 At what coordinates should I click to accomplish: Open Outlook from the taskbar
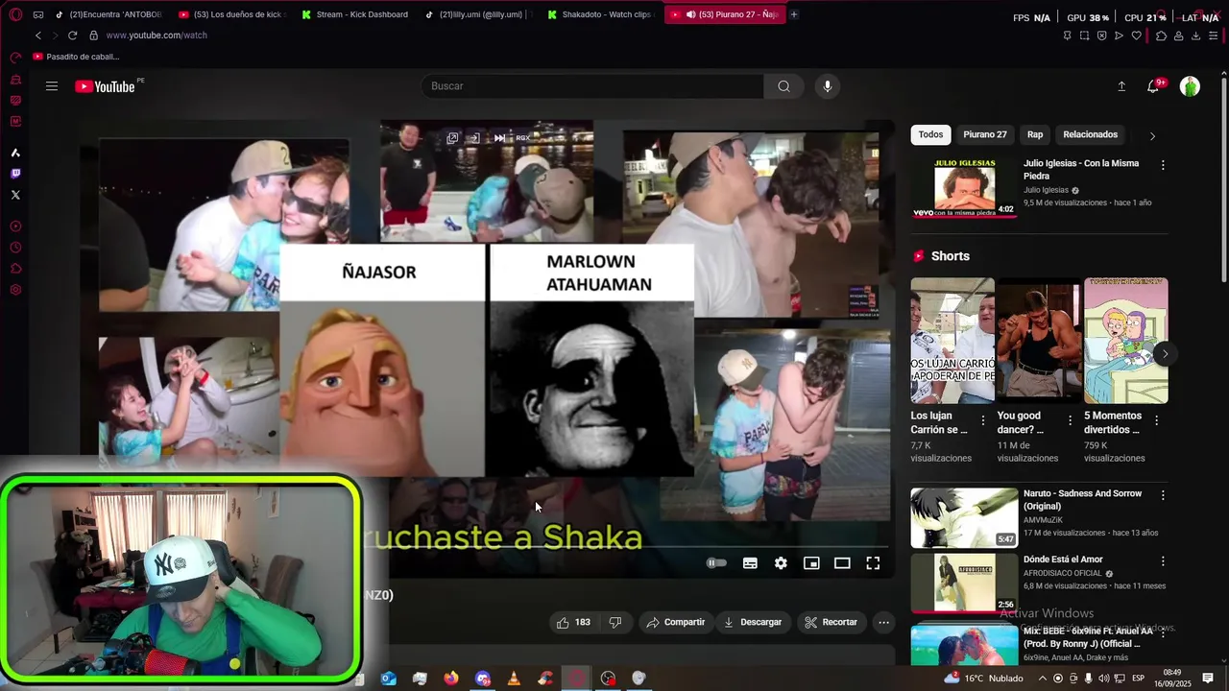tap(388, 679)
